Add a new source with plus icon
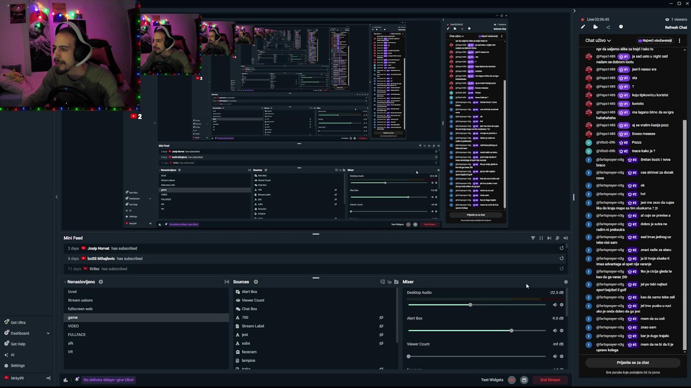The height and width of the screenshot is (388, 691). (x=256, y=282)
